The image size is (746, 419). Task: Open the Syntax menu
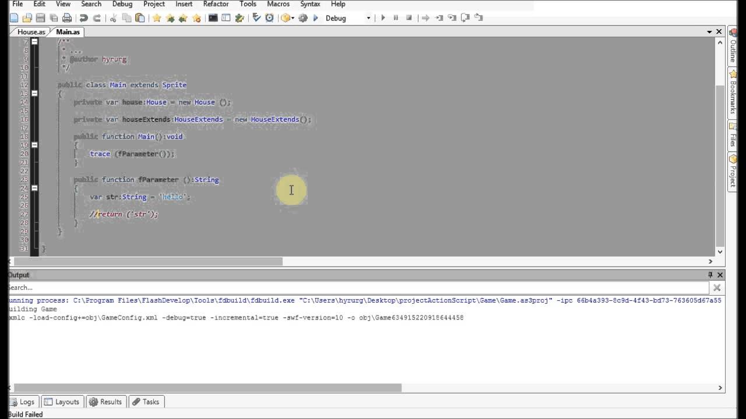[x=310, y=4]
